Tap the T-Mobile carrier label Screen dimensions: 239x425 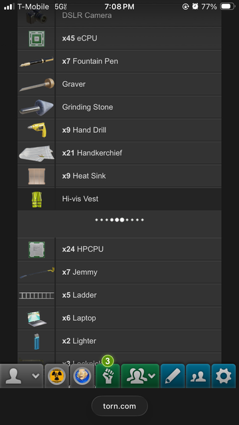tap(33, 7)
